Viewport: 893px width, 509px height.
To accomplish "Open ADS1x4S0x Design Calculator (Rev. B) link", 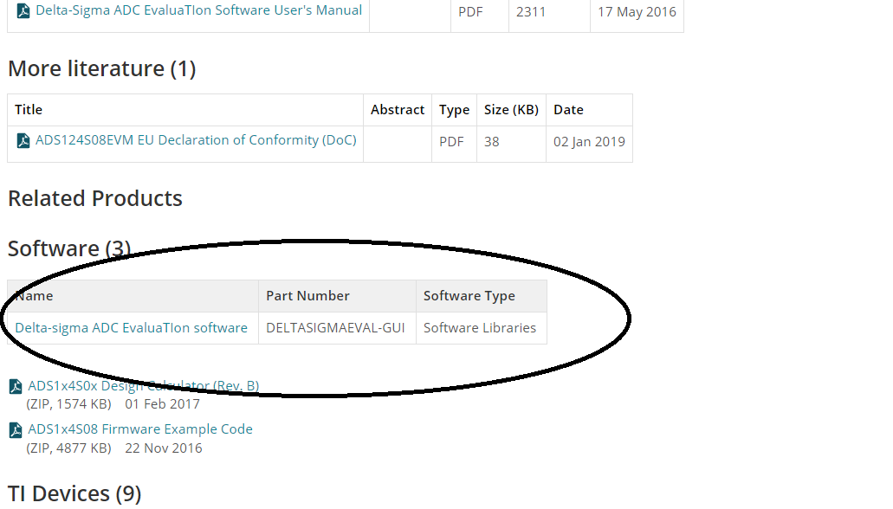I will pyautogui.click(x=144, y=386).
